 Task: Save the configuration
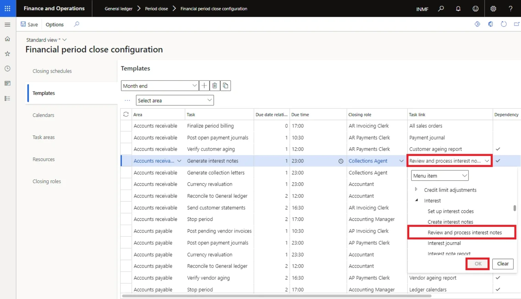[x=29, y=24]
